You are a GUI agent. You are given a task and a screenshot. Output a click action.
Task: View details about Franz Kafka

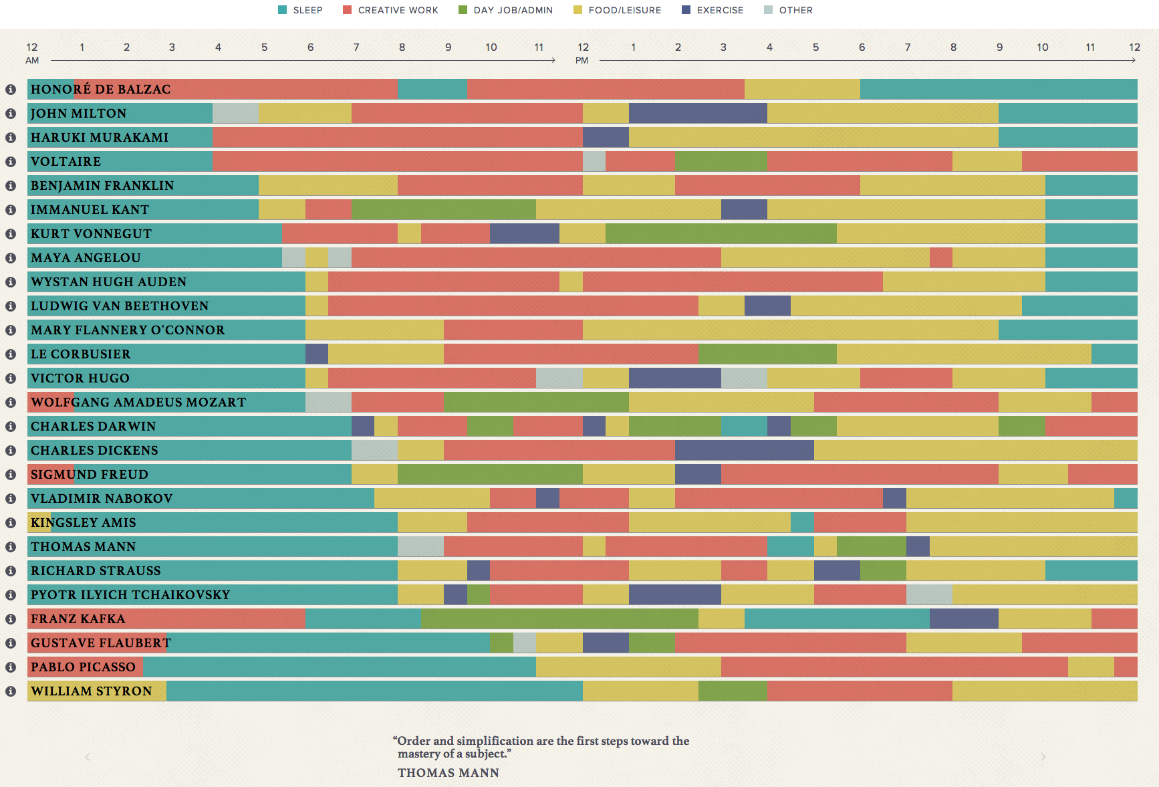pyautogui.click(x=12, y=619)
